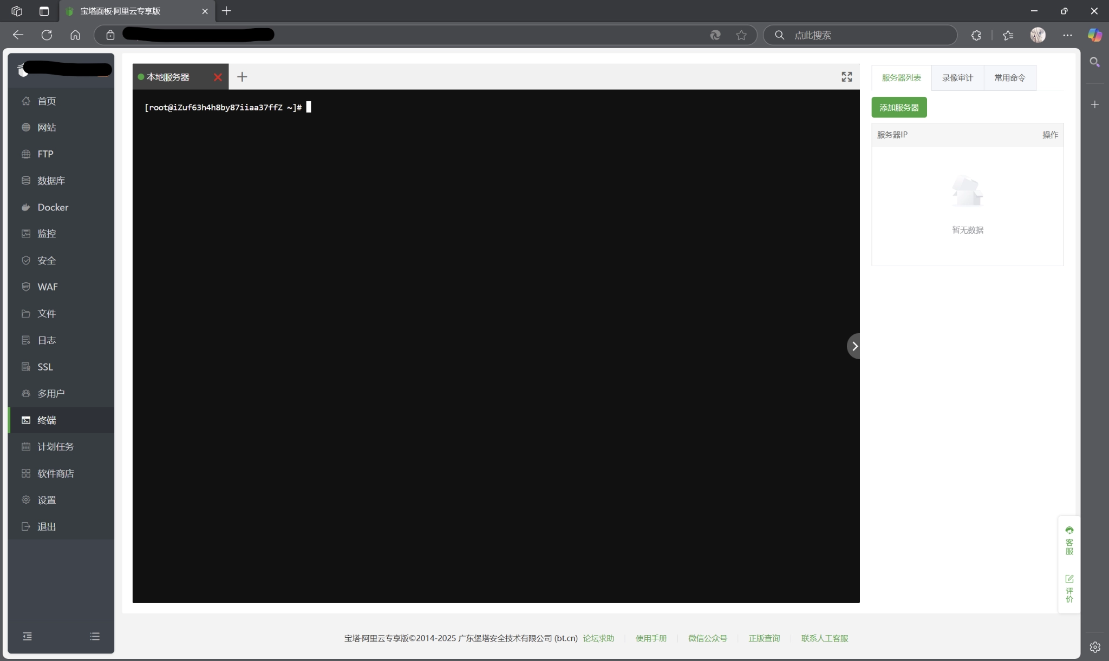Open the 论坛求助 footer link
Screen dimensions: 1109x661
tap(598, 638)
